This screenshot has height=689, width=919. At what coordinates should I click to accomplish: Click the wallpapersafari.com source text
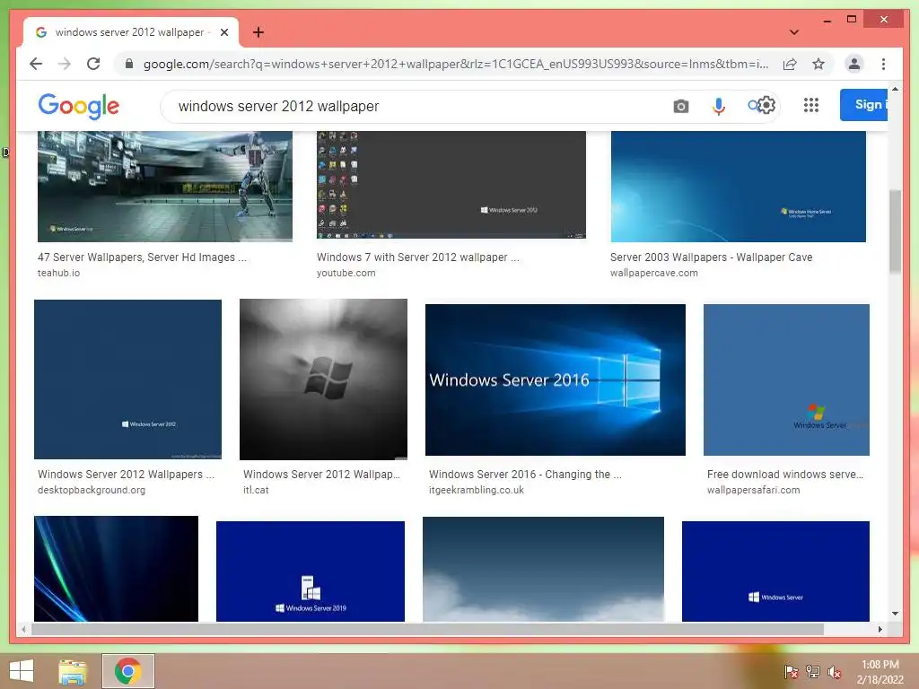point(753,491)
